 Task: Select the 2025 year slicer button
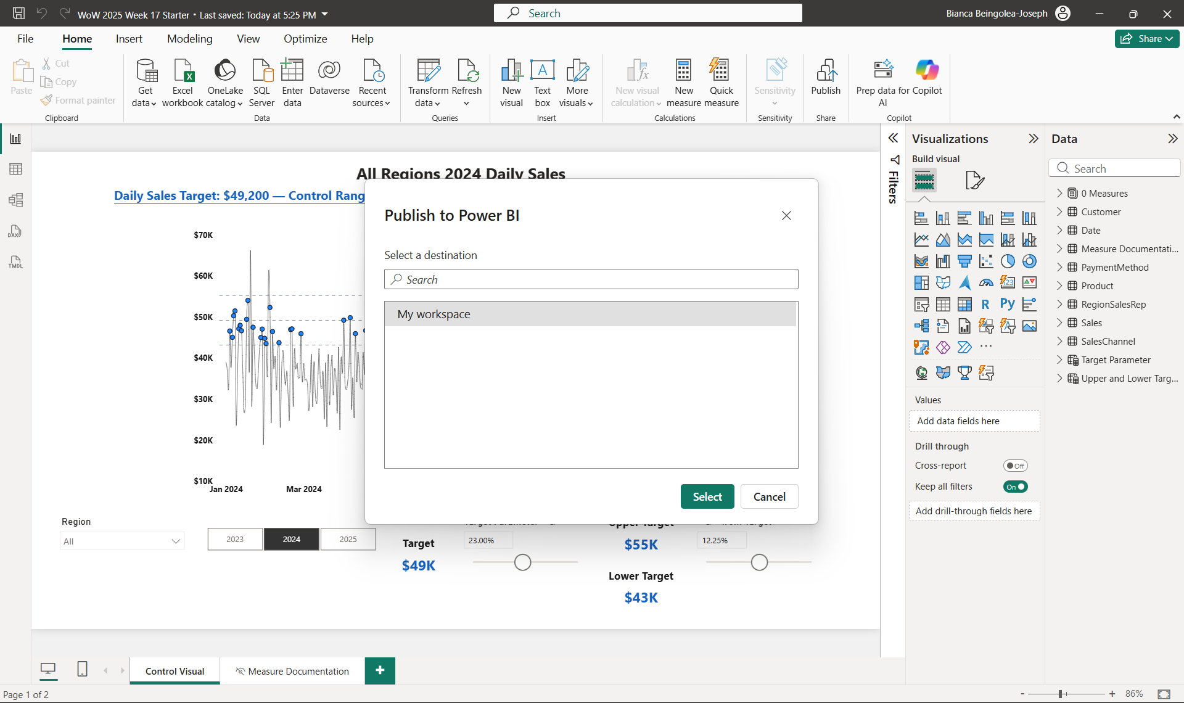click(x=348, y=539)
